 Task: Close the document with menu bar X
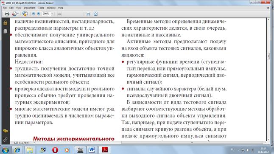[268, 8]
